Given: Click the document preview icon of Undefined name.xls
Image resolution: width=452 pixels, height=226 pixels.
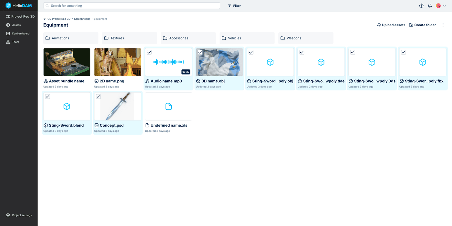Looking at the screenshot, I should point(169,106).
